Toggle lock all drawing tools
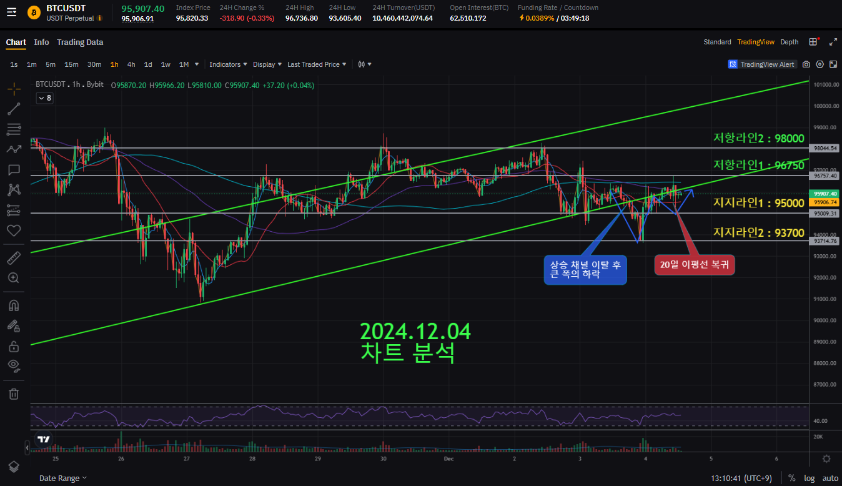The width and height of the screenshot is (842, 486). (14, 346)
